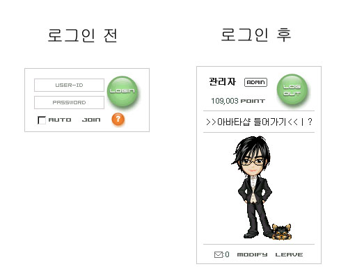Click the orange question mark help icon

pos(118,120)
